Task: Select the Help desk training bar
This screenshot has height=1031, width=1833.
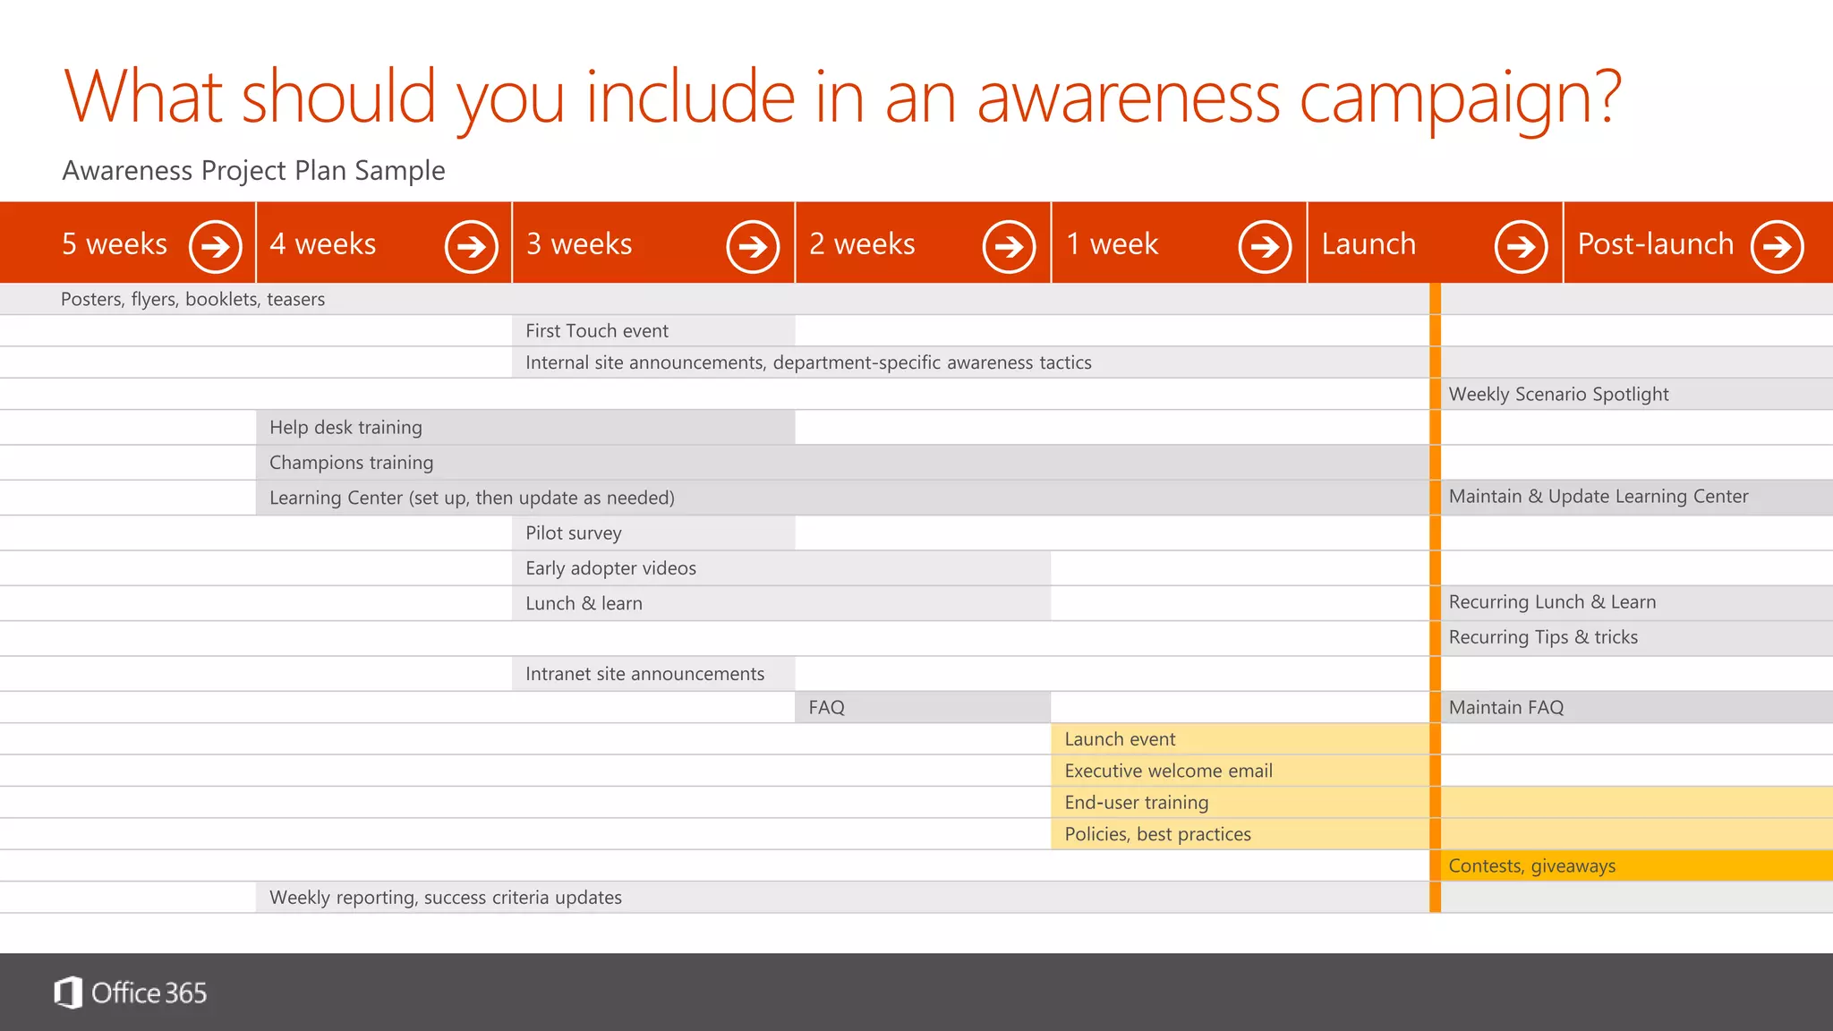Action: [525, 428]
